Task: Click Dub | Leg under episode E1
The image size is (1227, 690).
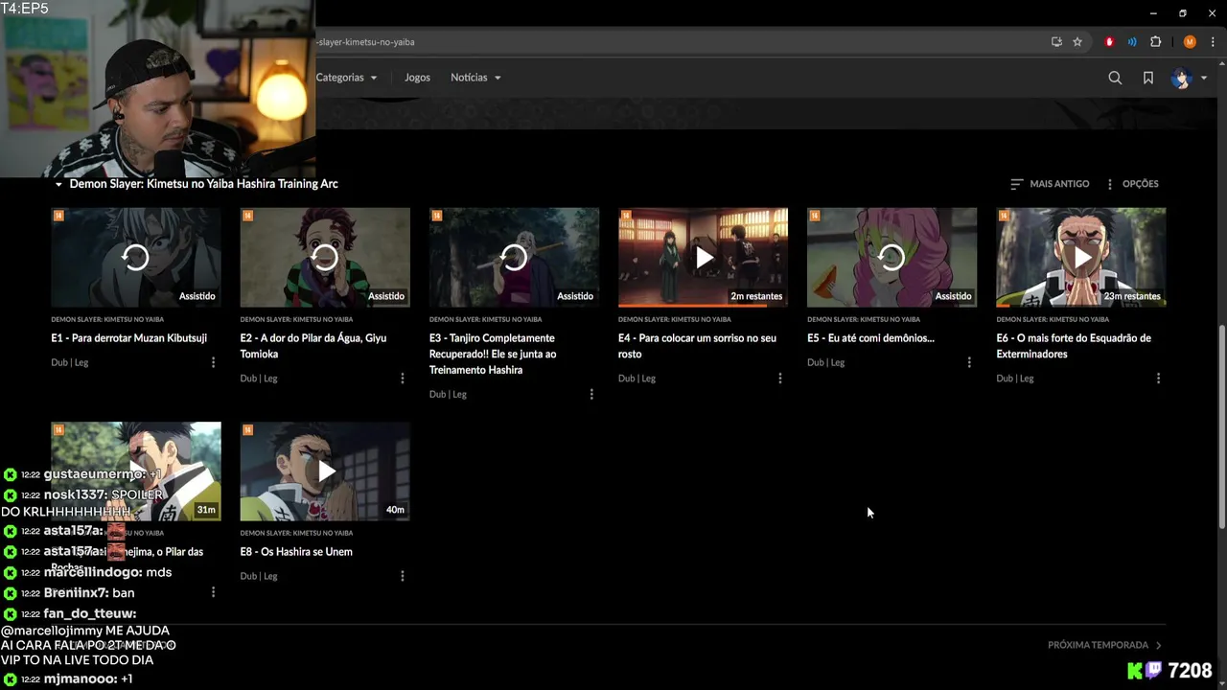Action: pos(69,362)
